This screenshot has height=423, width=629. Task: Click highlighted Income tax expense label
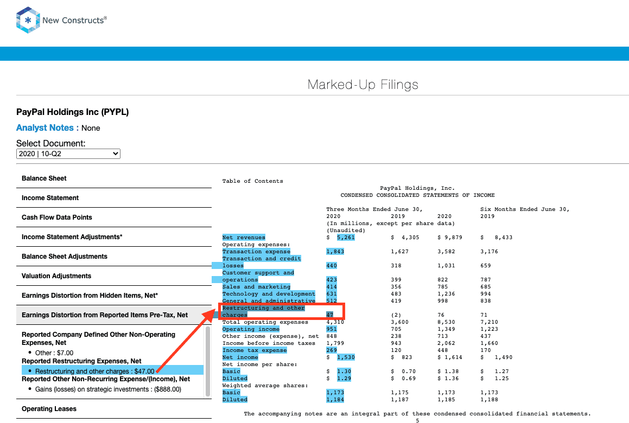click(x=255, y=350)
